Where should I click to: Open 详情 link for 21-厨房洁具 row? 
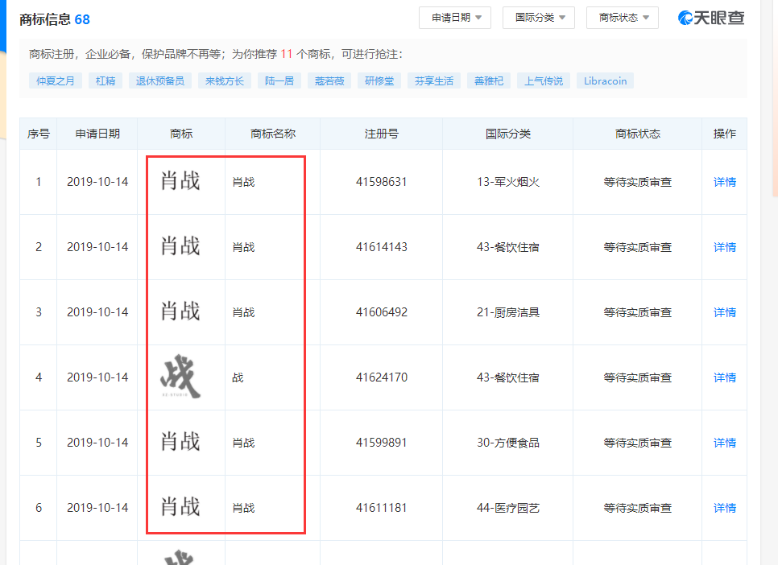724,312
